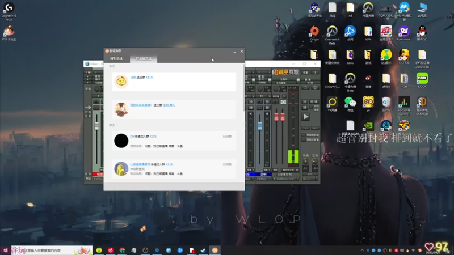Open the Chrome icon in the taskbar
The width and height of the screenshot is (454, 255).
point(122,250)
